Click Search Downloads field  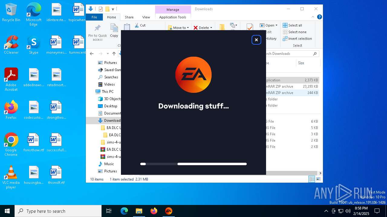point(292,54)
